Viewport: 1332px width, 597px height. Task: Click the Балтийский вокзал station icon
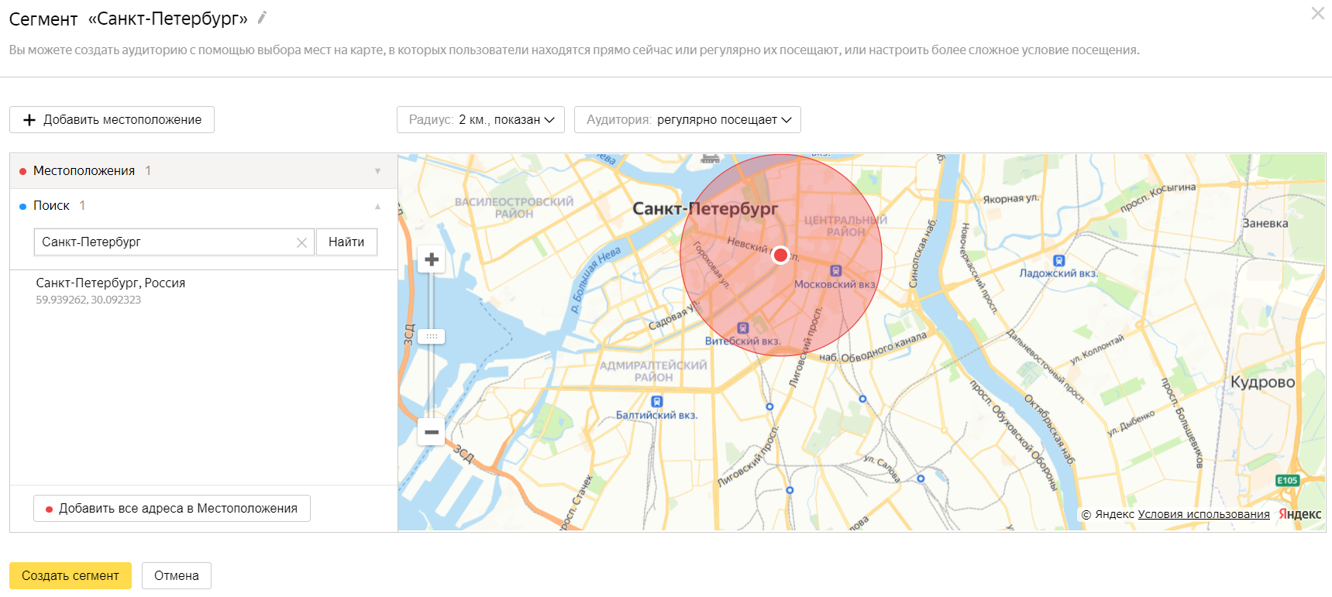[657, 402]
